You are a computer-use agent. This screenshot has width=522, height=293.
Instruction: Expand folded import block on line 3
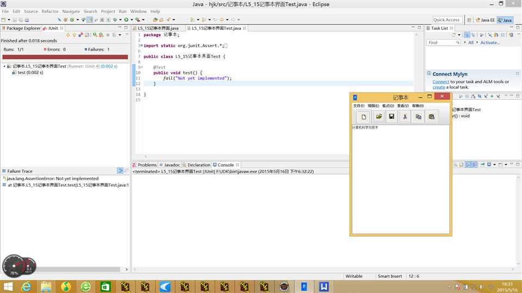141,46
